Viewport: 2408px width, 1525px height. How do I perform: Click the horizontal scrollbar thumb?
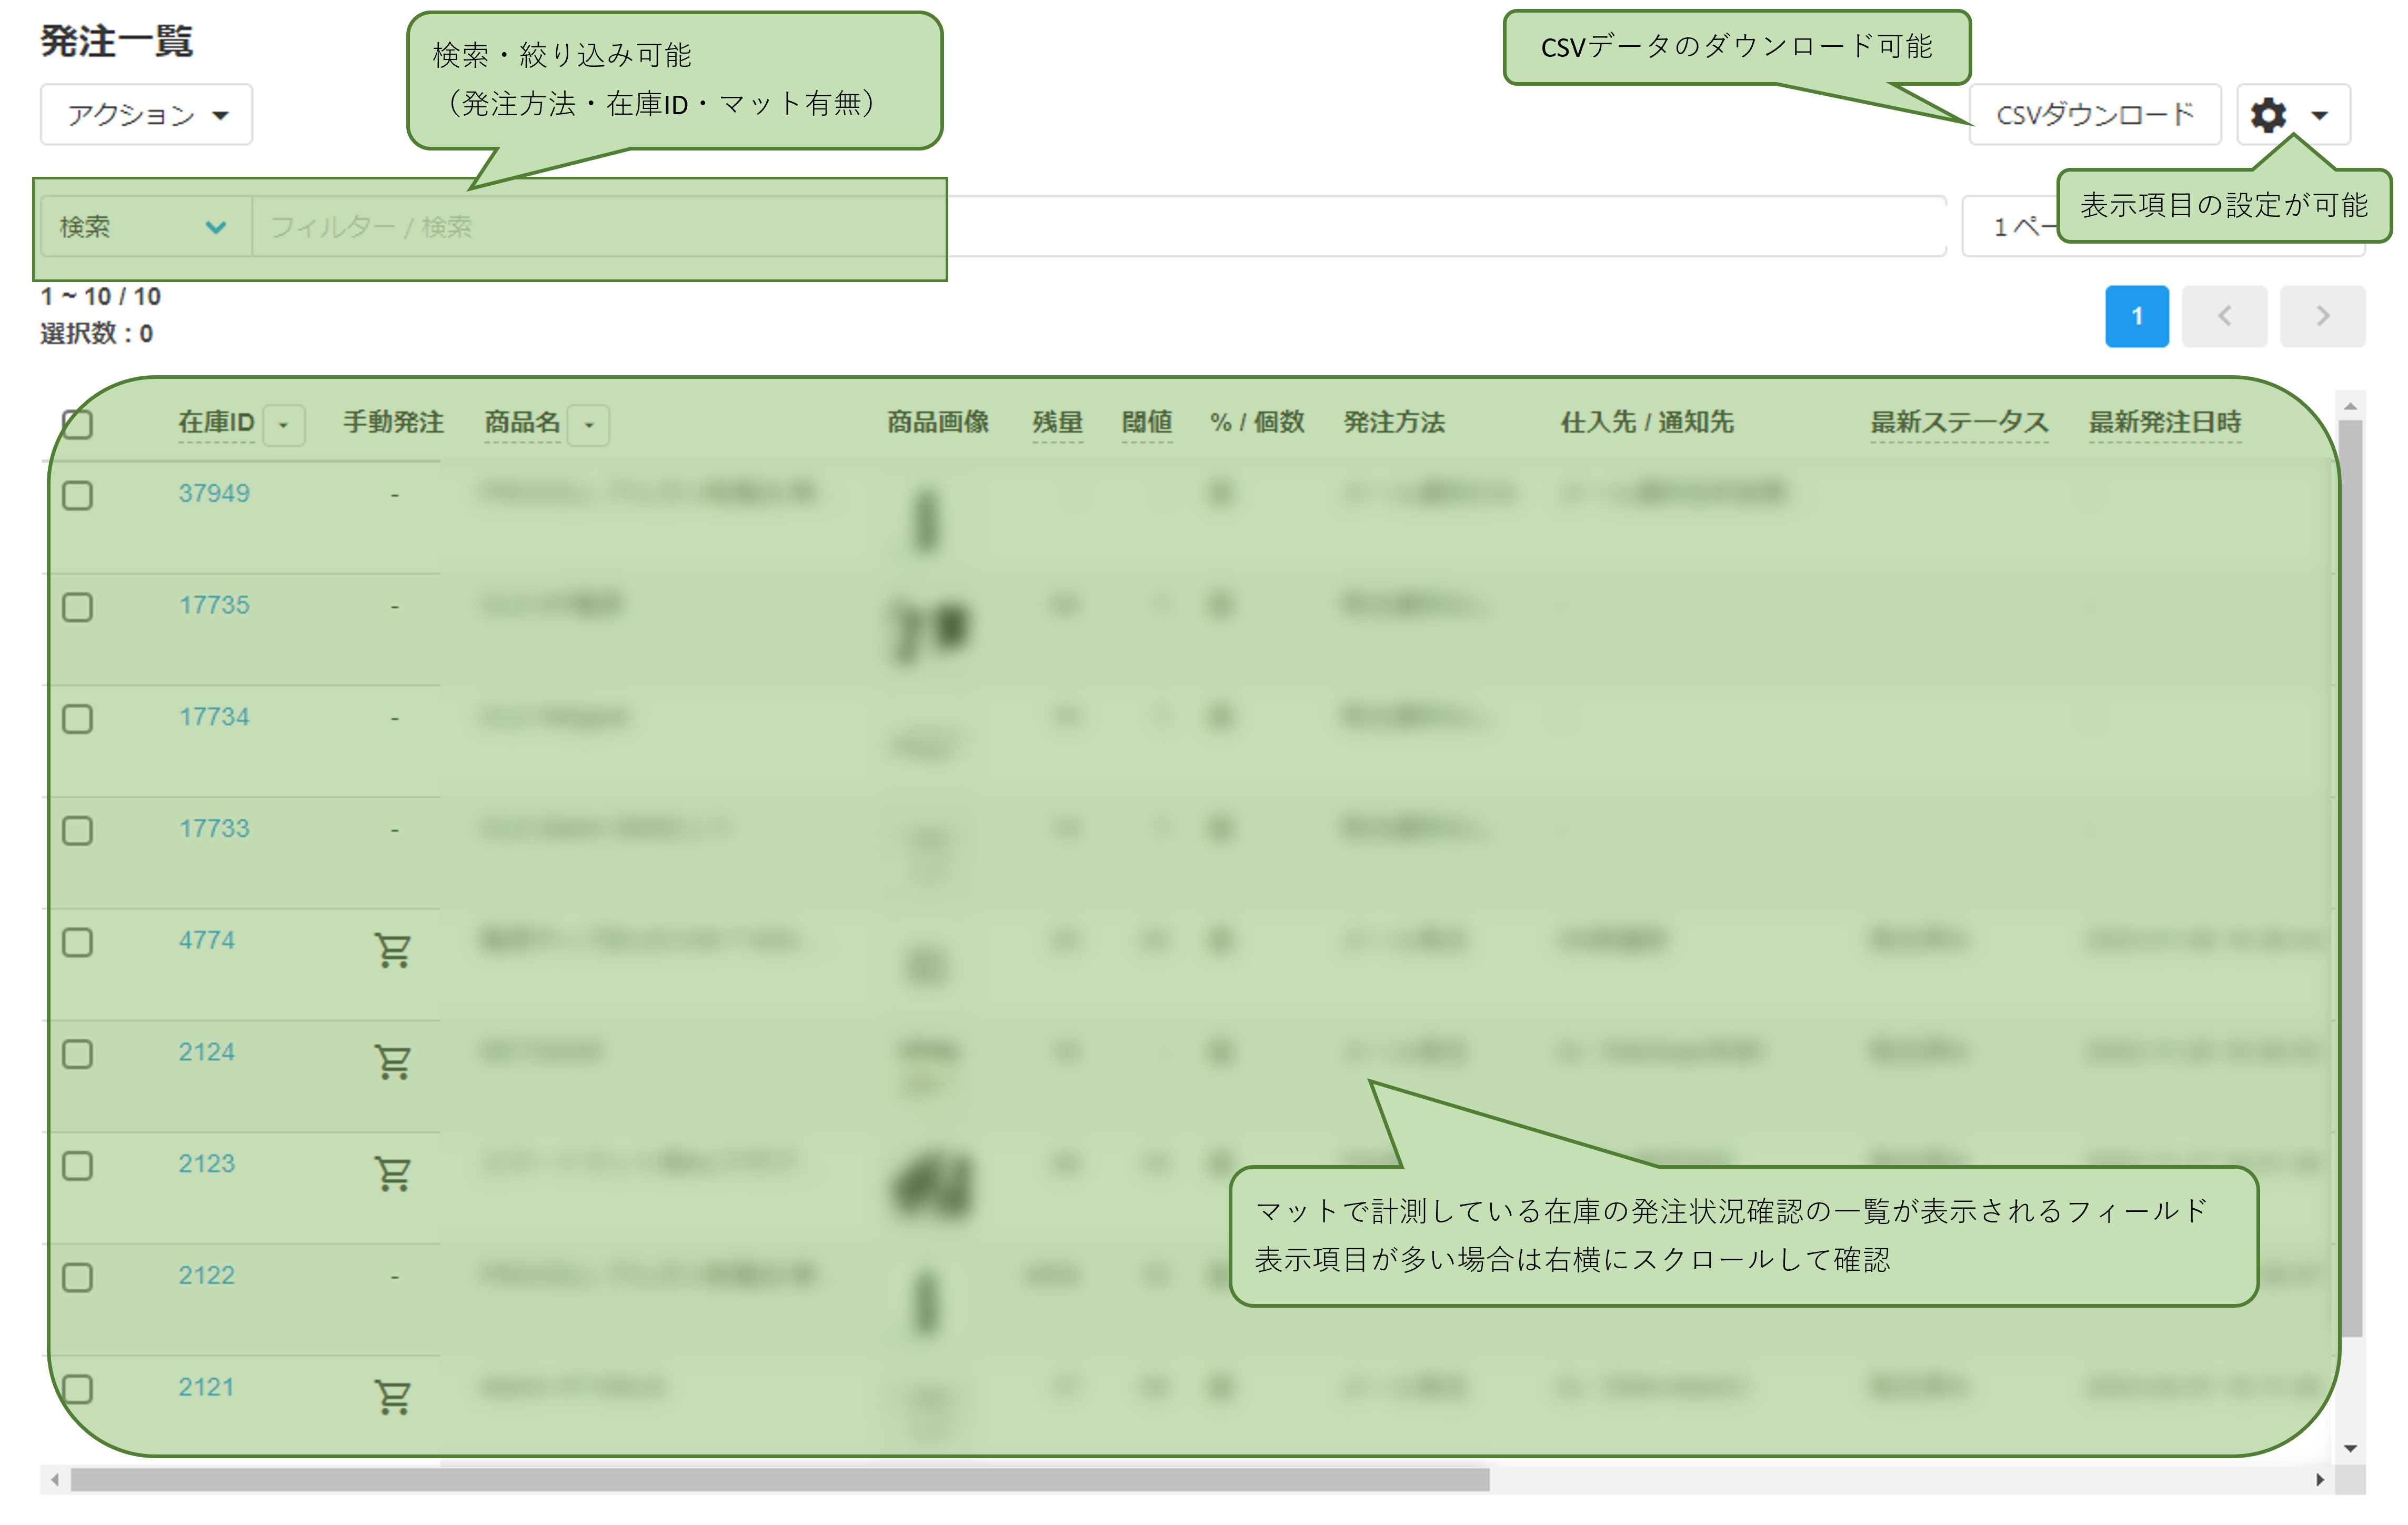click(x=780, y=1479)
